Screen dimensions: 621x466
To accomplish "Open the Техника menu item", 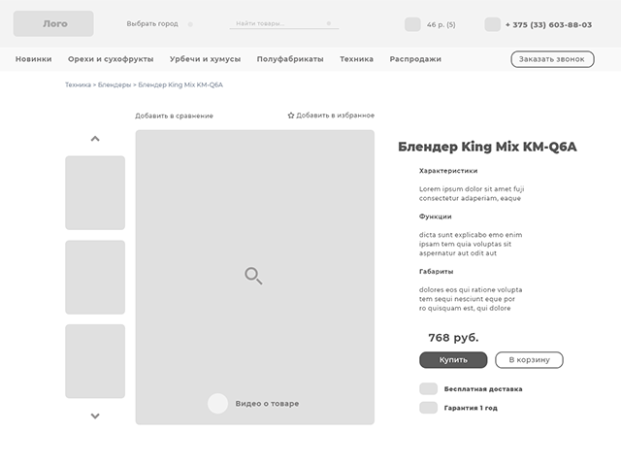I will pyautogui.click(x=356, y=59).
